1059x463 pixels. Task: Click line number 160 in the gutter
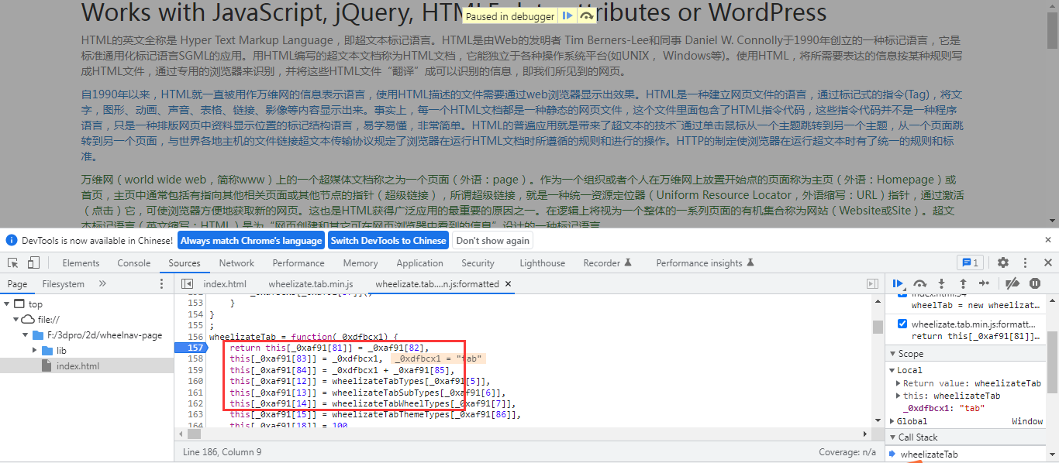[x=195, y=381]
